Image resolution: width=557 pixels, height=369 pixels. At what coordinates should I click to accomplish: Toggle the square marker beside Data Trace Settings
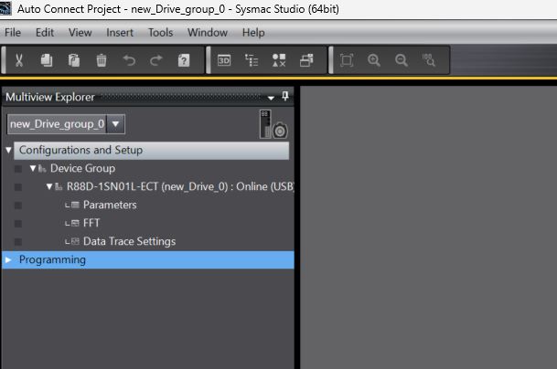click(x=17, y=242)
